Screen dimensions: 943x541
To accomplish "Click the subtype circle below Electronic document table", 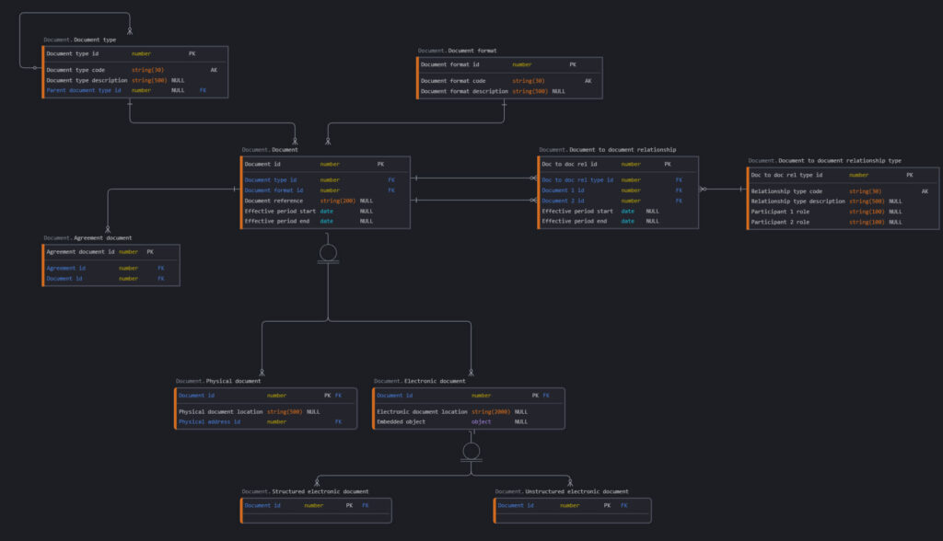I will click(471, 451).
